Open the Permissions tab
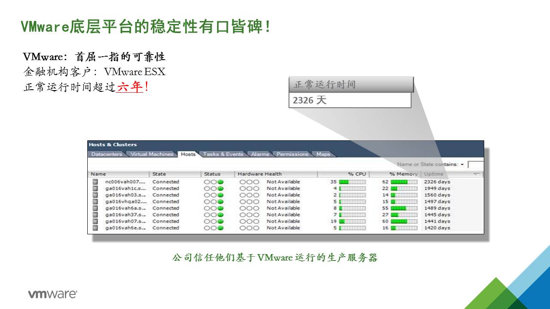The image size is (550, 309). (x=292, y=154)
